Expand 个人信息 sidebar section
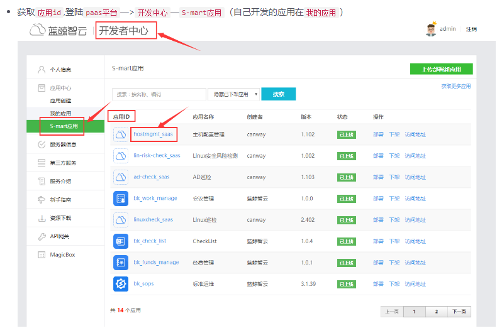497x333 pixels. click(60, 69)
